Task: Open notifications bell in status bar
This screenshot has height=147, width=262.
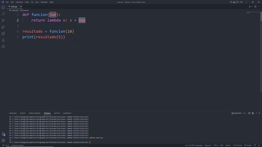Action: coord(259,145)
